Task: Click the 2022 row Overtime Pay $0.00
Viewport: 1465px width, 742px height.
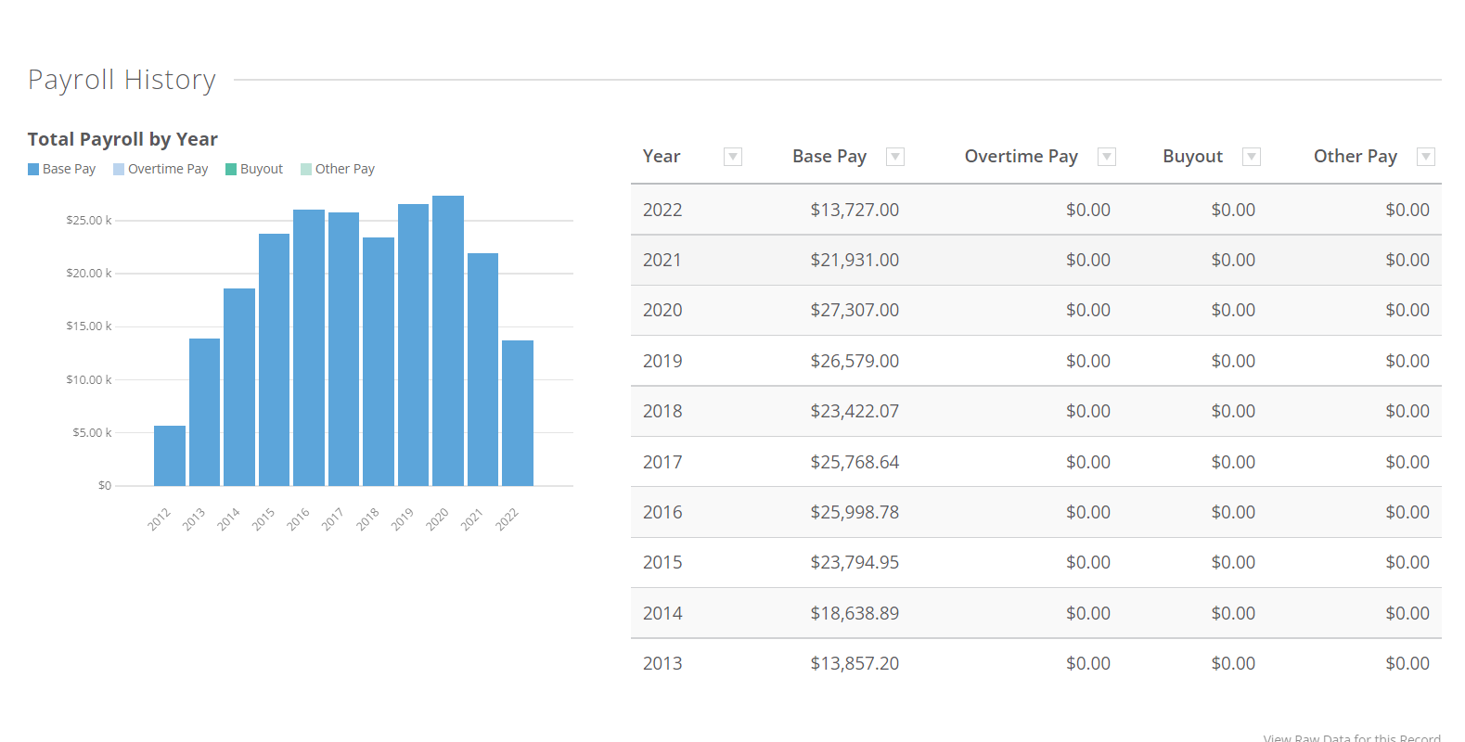Action: [x=1088, y=210]
